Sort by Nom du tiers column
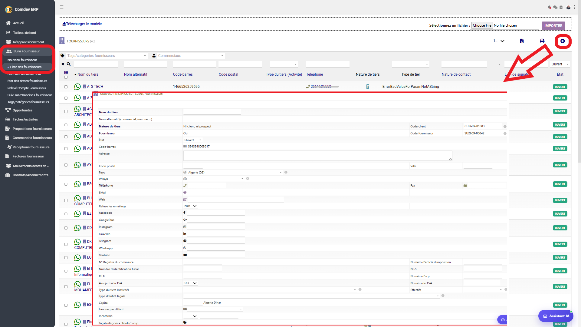The width and height of the screenshot is (581, 327). tap(88, 74)
